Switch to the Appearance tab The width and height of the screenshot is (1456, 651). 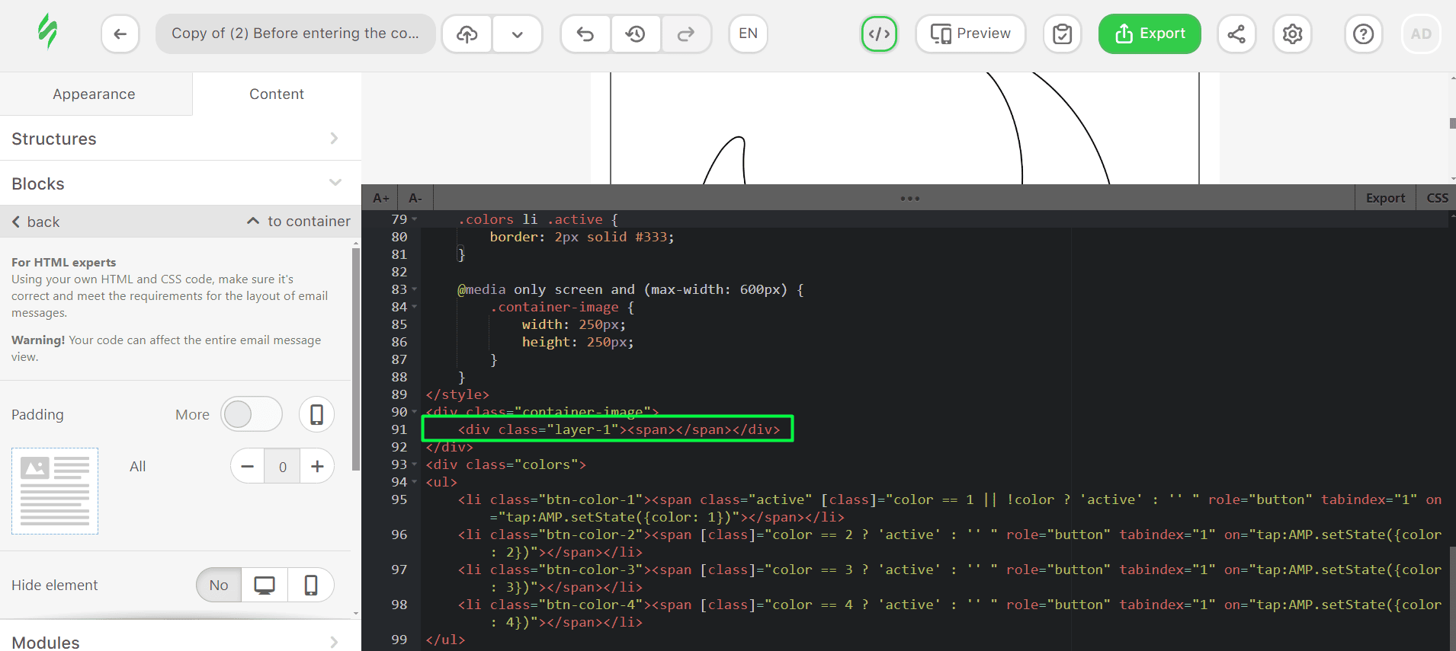click(95, 94)
